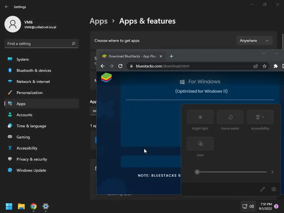Open the notification count badge
The image size is (284, 213).
[276, 206]
